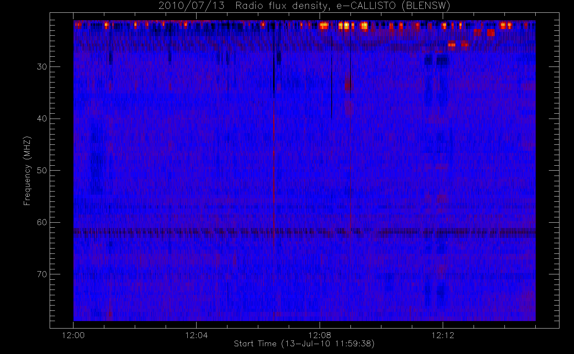Click the 12:08 time tick label
Screen dimensions: 574x354
coord(320,335)
